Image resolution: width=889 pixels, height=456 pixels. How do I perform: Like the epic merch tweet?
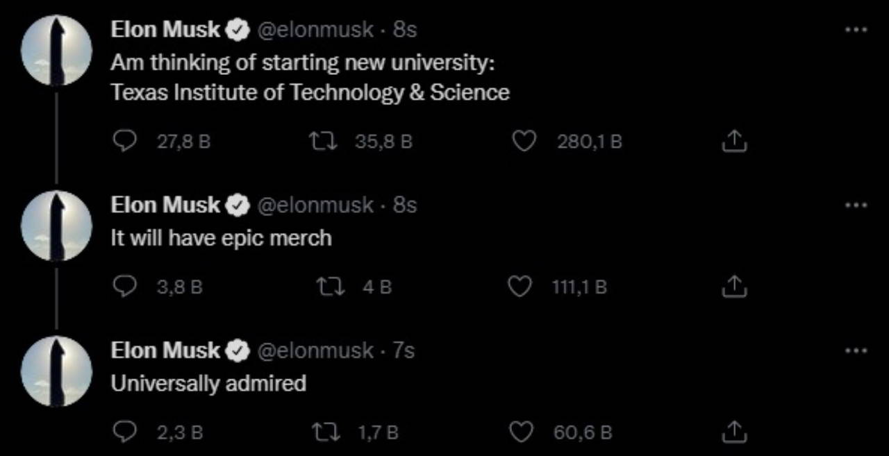(x=521, y=287)
